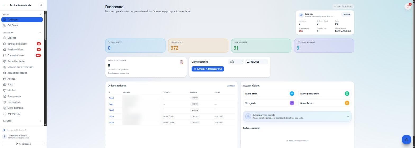Click the 785 recados pendientes value
The height and width of the screenshot is (148, 415).
(x=301, y=31)
